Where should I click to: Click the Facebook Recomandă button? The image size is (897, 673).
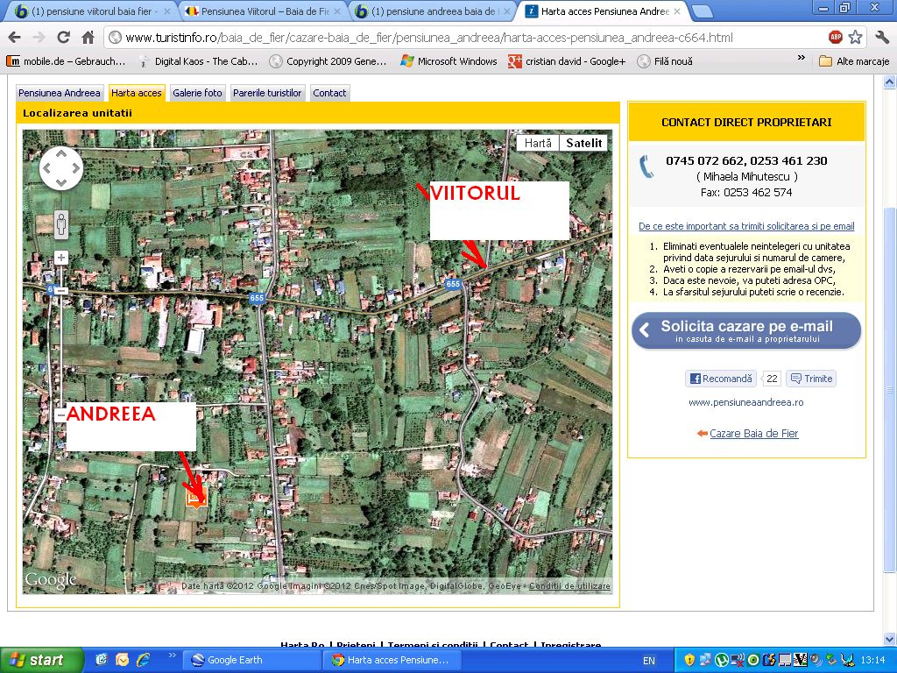click(721, 379)
